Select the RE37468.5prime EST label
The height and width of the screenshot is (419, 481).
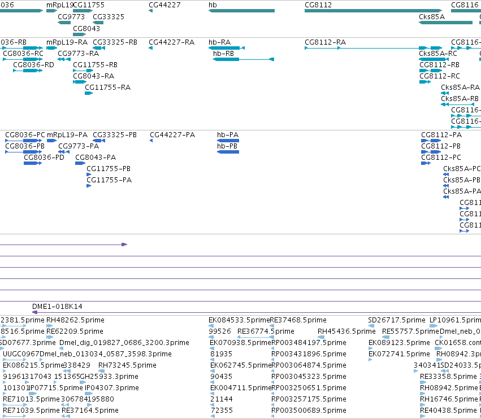298,320
